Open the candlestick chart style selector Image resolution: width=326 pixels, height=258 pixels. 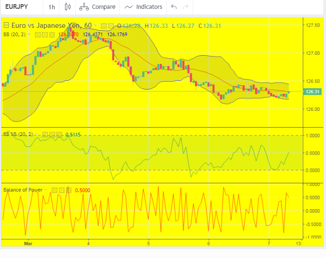[68, 7]
